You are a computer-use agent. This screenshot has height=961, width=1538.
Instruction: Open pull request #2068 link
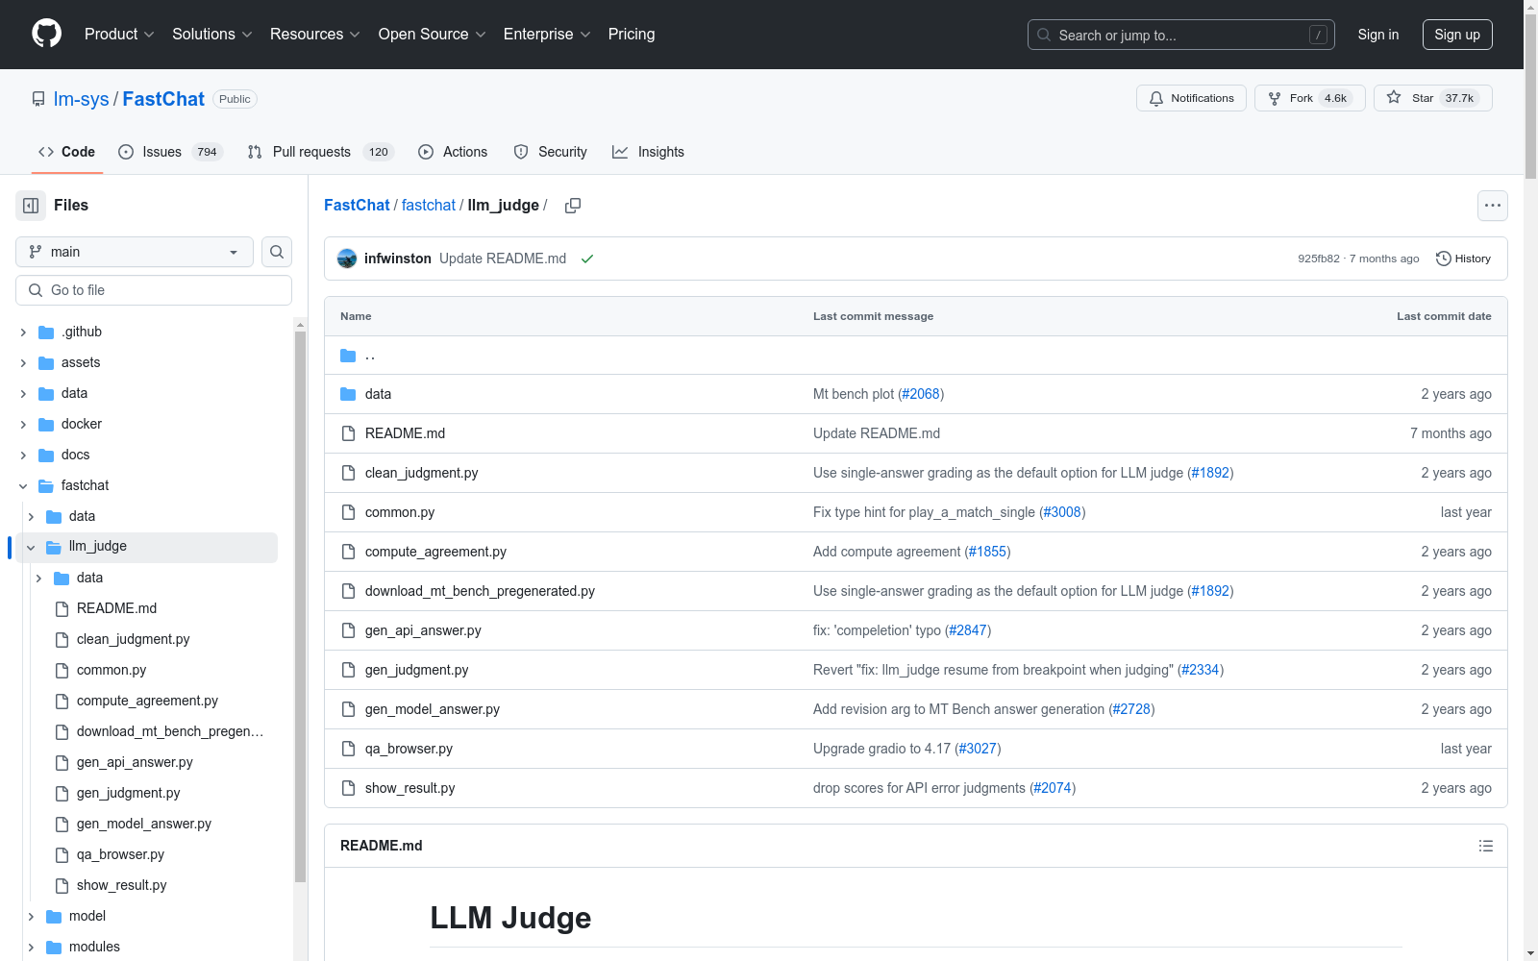click(x=921, y=394)
